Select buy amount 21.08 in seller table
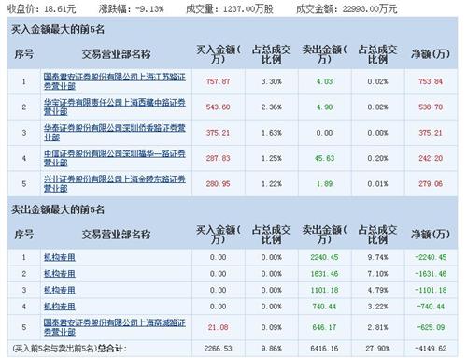This screenshot has width=467, height=358. coord(218,327)
